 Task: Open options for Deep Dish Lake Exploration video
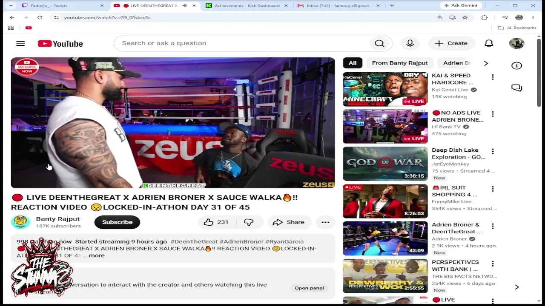pos(493,151)
